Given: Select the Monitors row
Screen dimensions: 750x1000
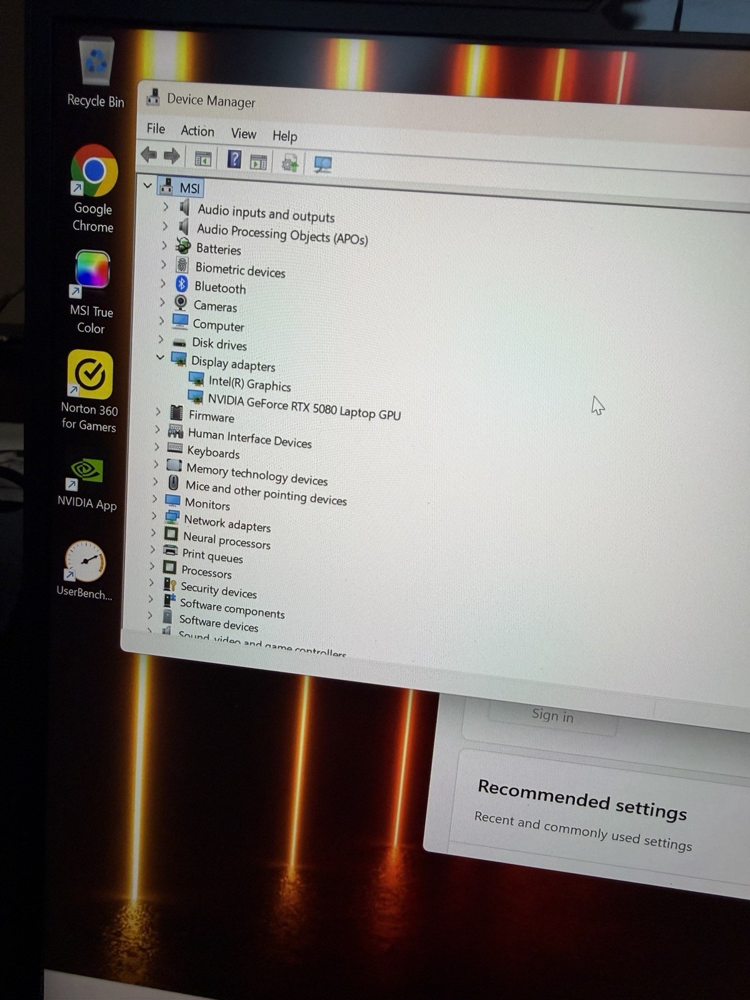Looking at the screenshot, I should point(197,502).
